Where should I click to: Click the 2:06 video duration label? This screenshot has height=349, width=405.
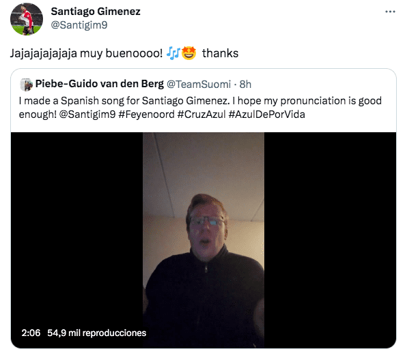click(31, 333)
